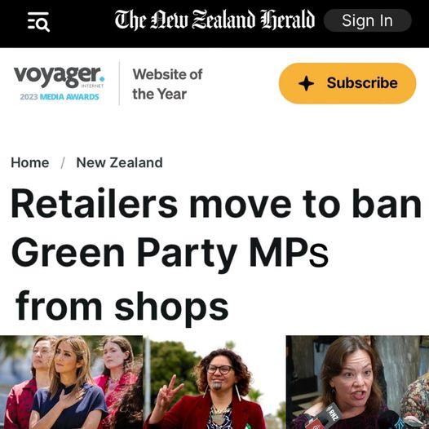Click the blue dot in Voyager logo
Viewport: 429px width, 429px height.
tap(102, 79)
